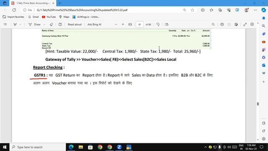Open PDF viewer settings gear
This screenshot has width=268, height=151.
click(252, 24)
